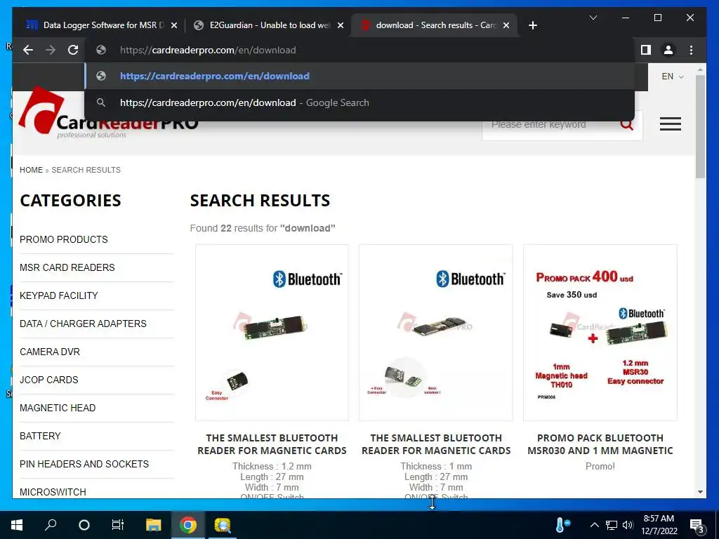
Task: Open the Chrome three-dot menu
Action: [x=691, y=50]
